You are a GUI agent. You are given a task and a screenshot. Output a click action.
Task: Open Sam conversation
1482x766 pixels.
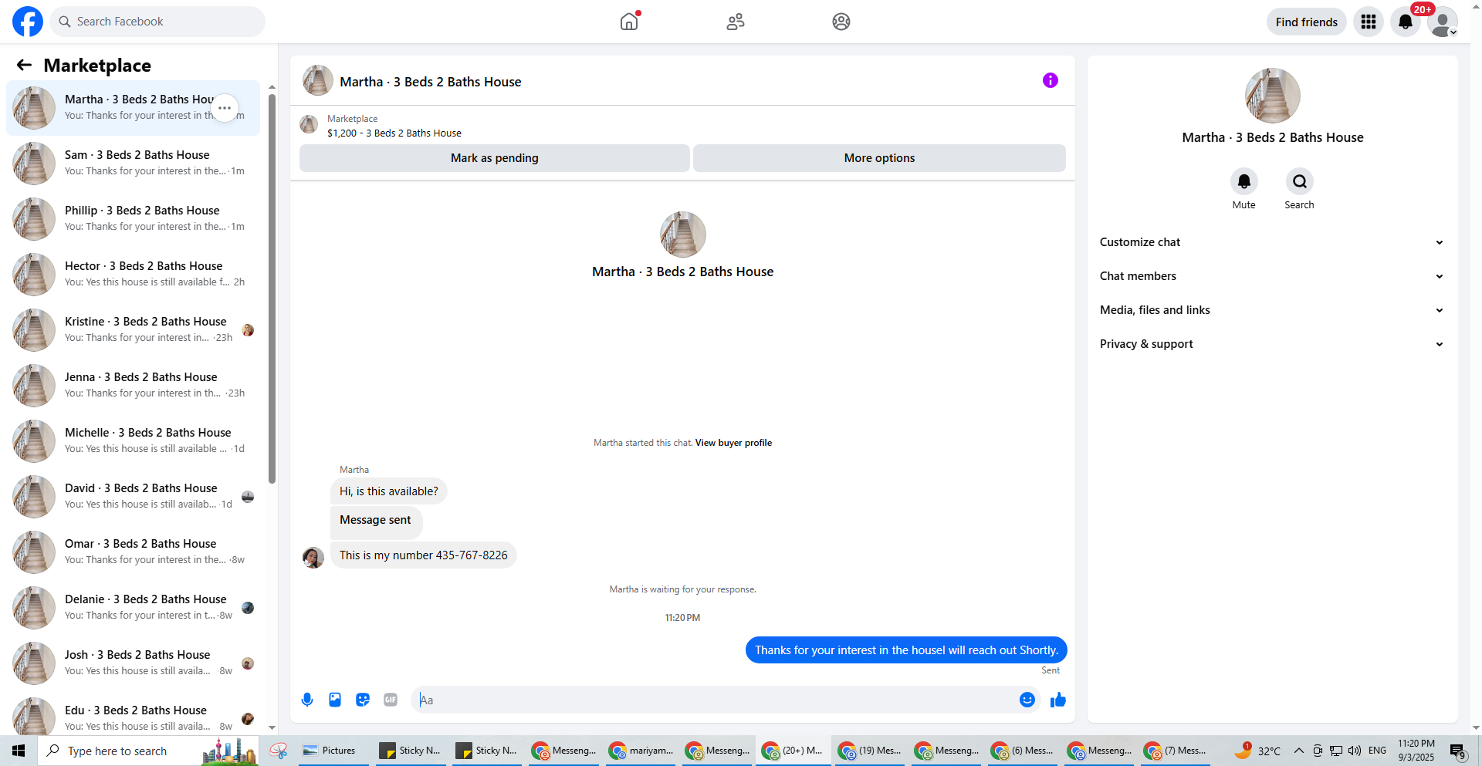(x=133, y=163)
